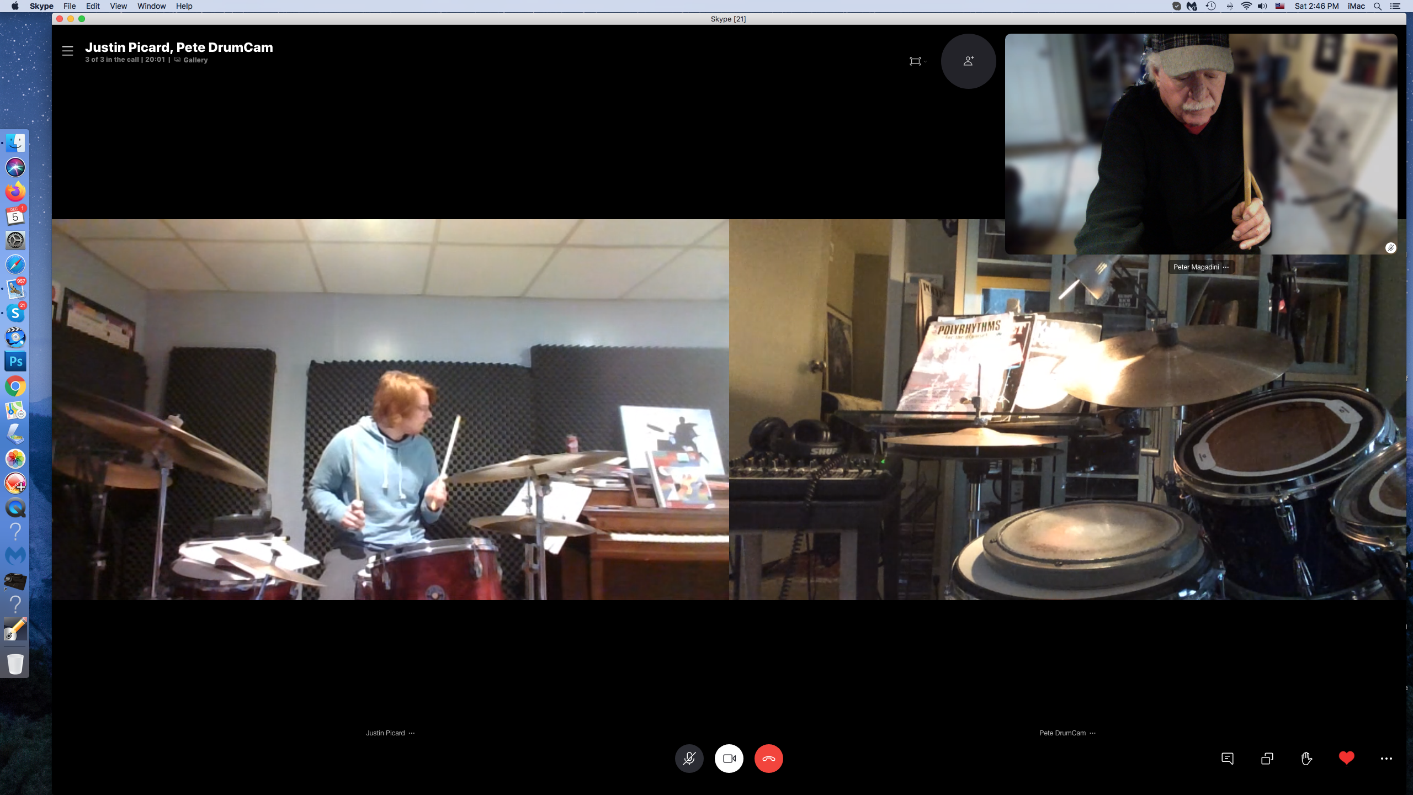
Task: Open more options for Justin Picard
Action: (412, 733)
